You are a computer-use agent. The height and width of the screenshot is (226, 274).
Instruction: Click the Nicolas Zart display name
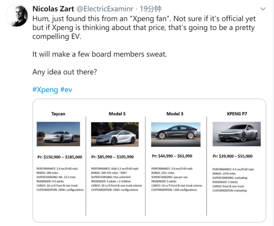(x=53, y=9)
